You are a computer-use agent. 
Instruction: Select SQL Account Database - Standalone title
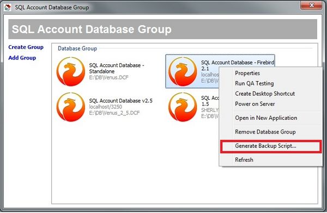(117, 68)
